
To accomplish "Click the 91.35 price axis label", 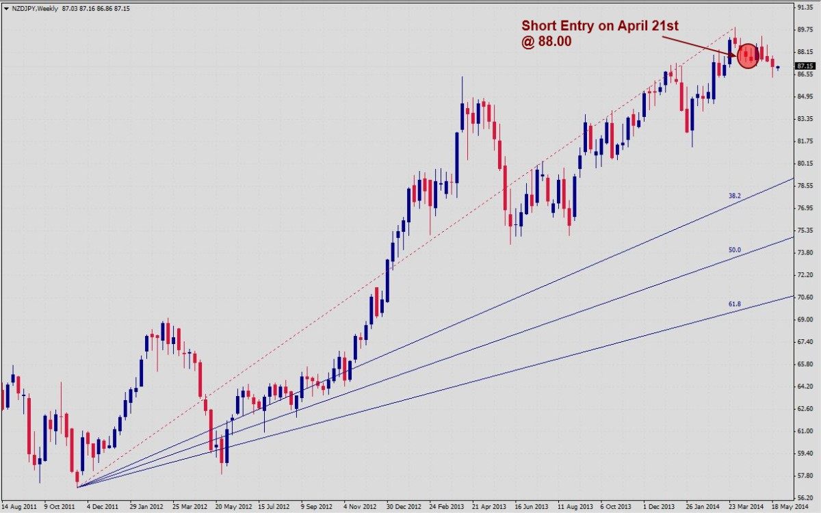I will click(x=804, y=8).
